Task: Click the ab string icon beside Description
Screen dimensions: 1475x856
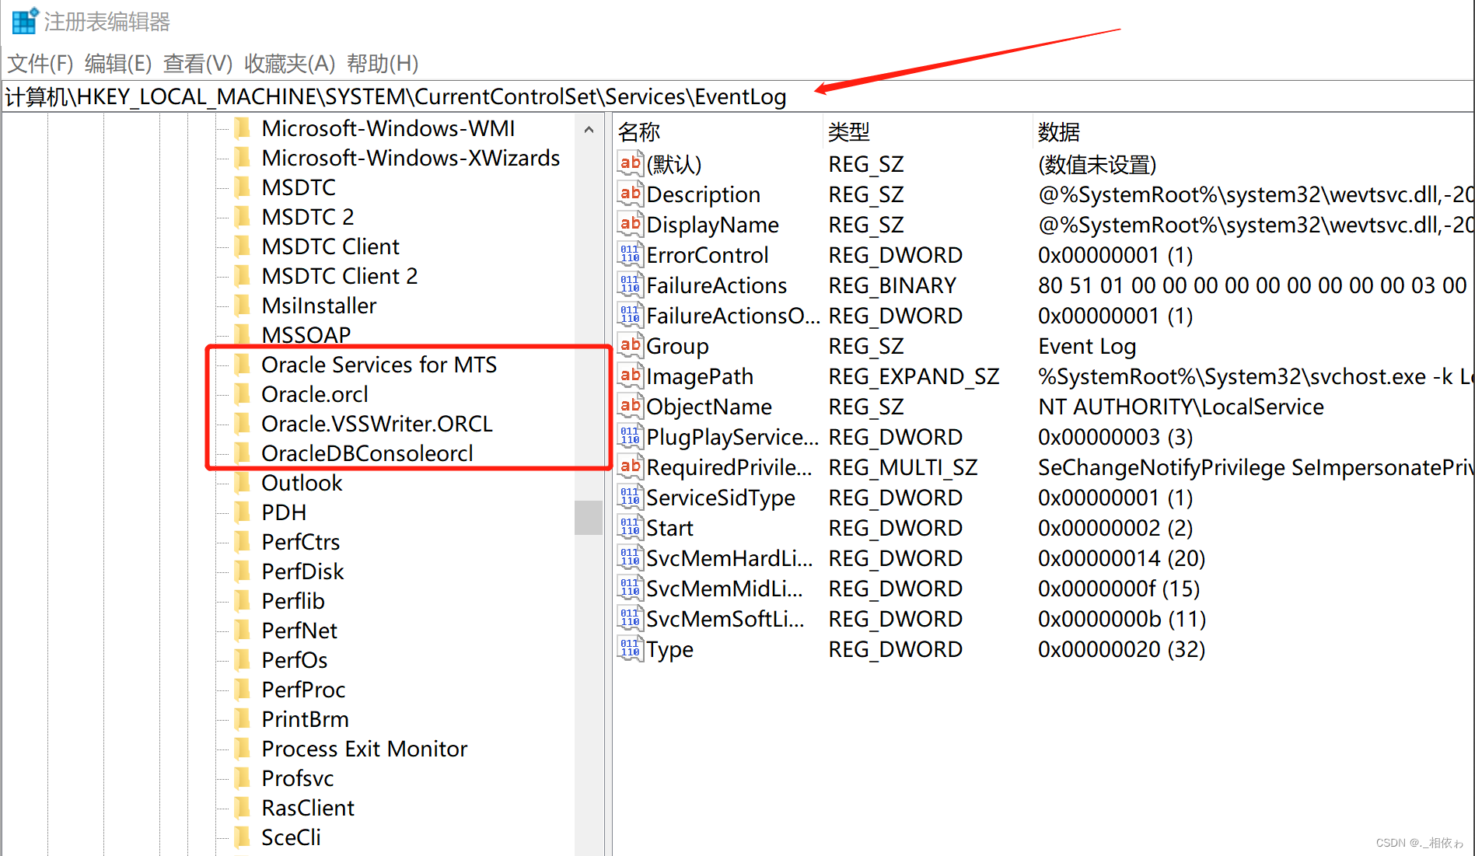Action: click(630, 193)
